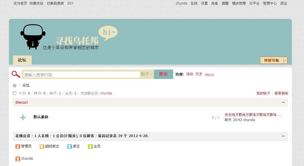This screenshot has height=166, width=304.
Task: Open 消息 messages
Action: pyautogui.click(x=215, y=3)
